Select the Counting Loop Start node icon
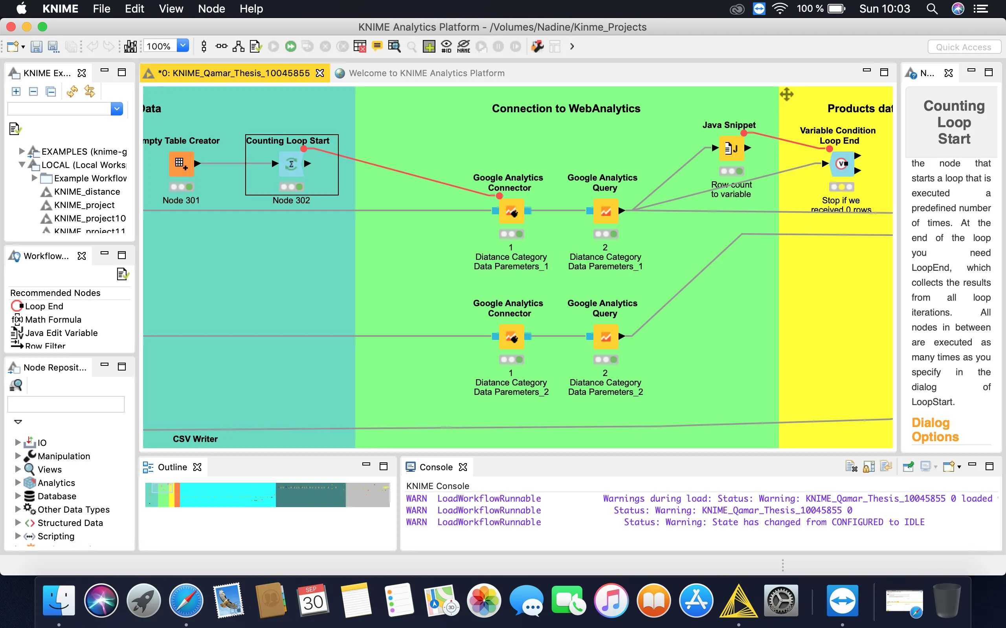 click(x=291, y=164)
